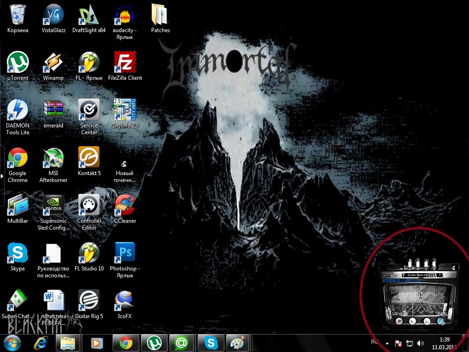This screenshot has width=469, height=352.
Task: Open the Windows Start menu orb
Action: click(x=12, y=343)
